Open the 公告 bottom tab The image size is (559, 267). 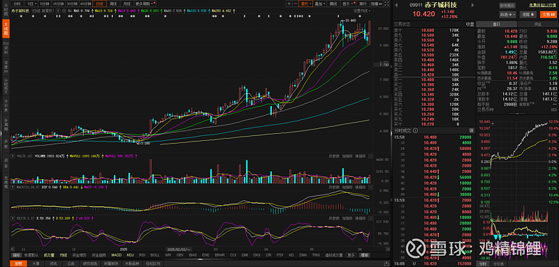coord(71,264)
